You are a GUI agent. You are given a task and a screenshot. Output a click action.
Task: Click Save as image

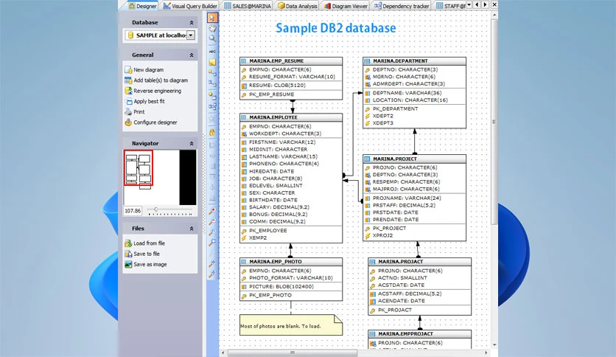(146, 265)
